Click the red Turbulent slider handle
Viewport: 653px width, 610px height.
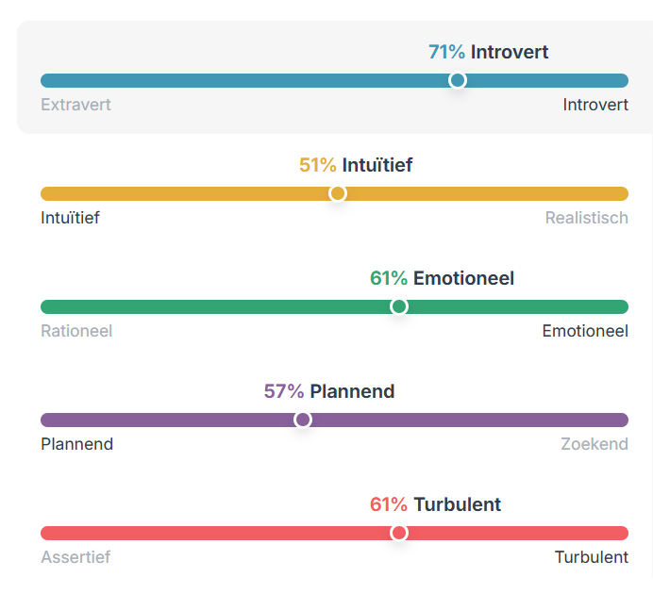pyautogui.click(x=399, y=533)
